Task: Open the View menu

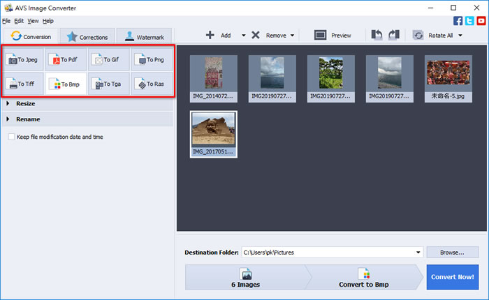Action: tap(33, 21)
